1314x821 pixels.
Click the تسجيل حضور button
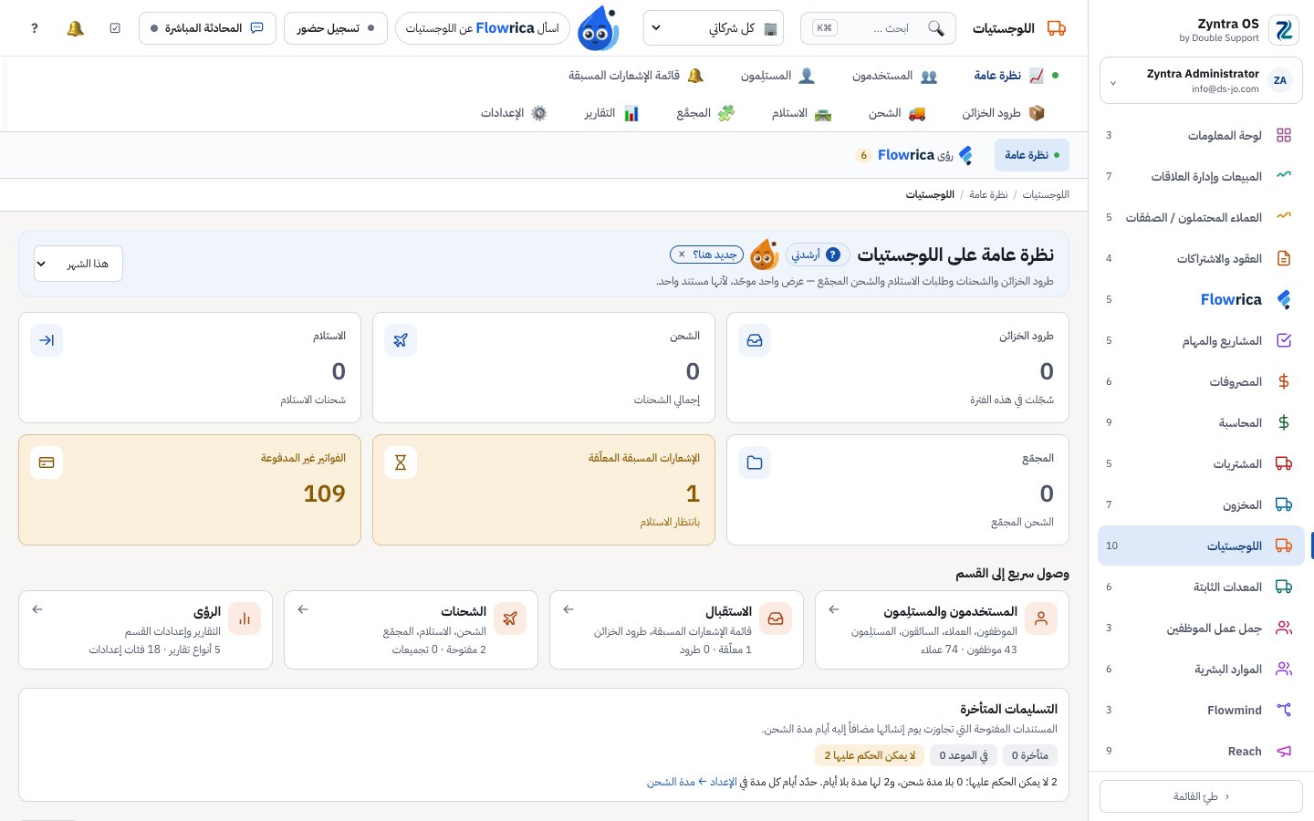tap(336, 28)
